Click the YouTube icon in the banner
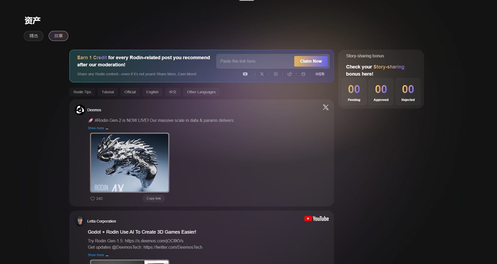 245,74
